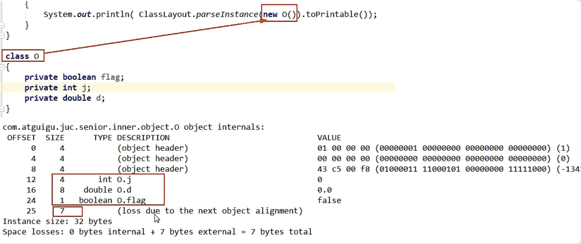This screenshot has width=581, height=244.
Task: Click the 'Space losses' summary line
Action: pos(157,232)
